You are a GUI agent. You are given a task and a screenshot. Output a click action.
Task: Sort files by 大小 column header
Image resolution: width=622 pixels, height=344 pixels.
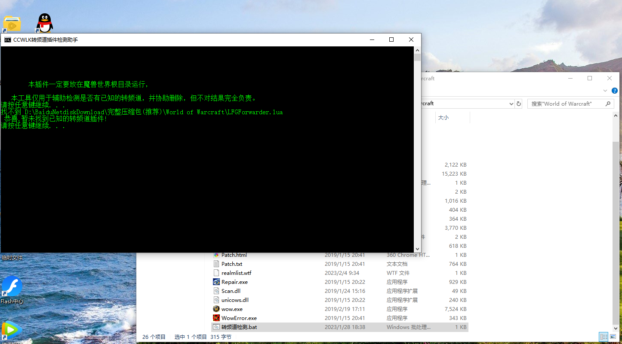click(x=443, y=117)
